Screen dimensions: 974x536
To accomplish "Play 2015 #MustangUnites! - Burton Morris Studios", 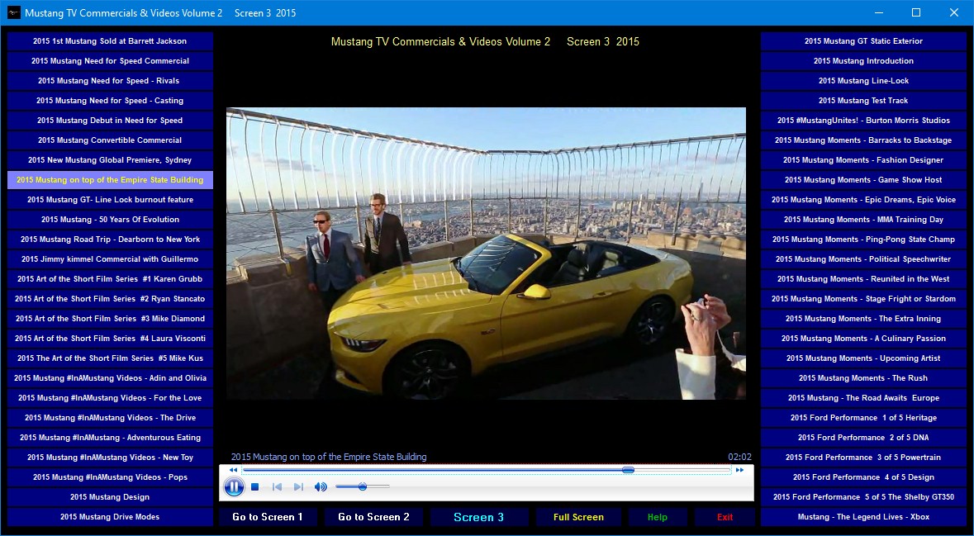I will (x=863, y=121).
